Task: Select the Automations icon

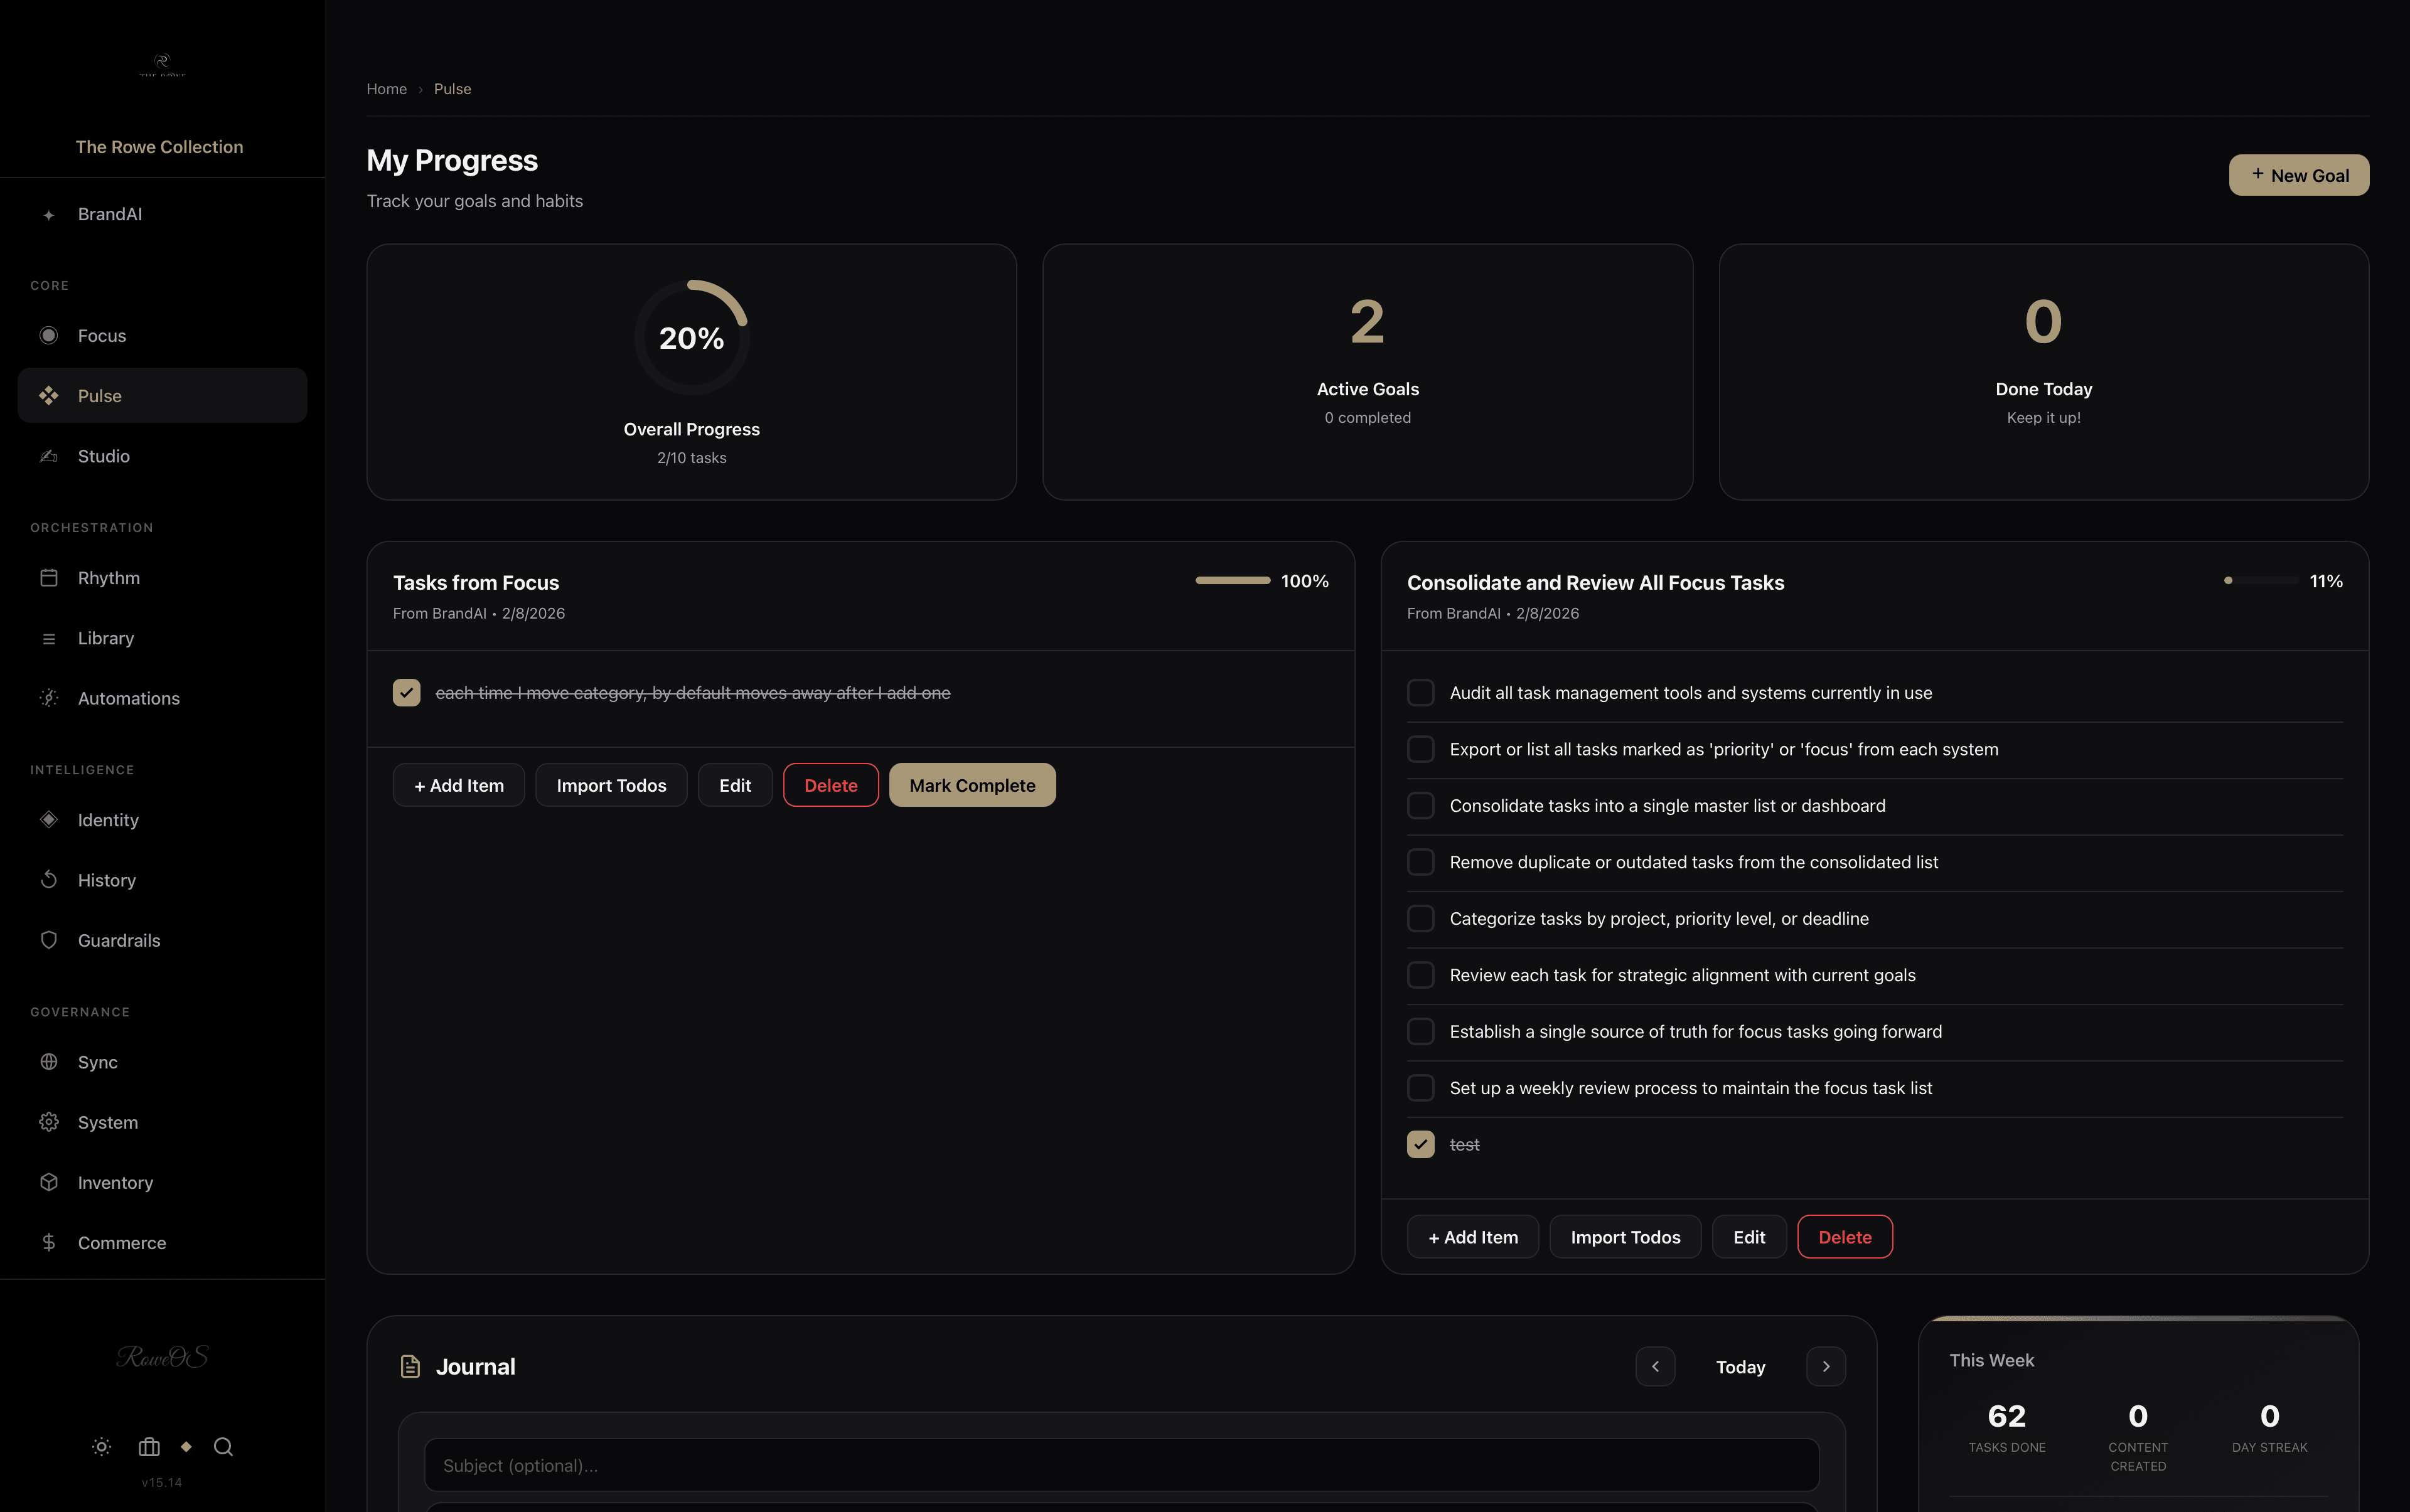Action: click(49, 698)
